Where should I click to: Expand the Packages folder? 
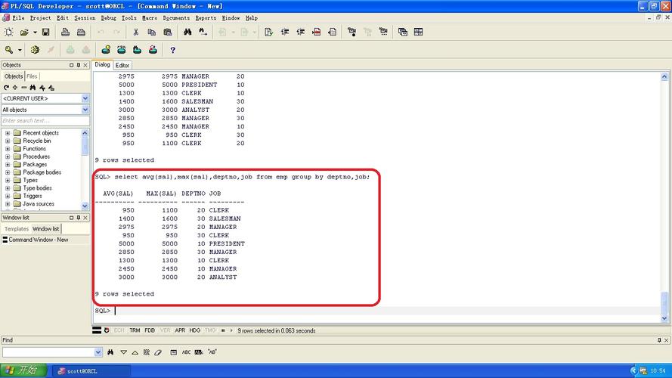pyautogui.click(x=8, y=165)
